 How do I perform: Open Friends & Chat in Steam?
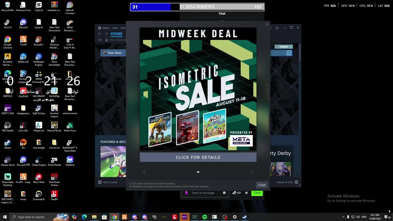[287, 182]
